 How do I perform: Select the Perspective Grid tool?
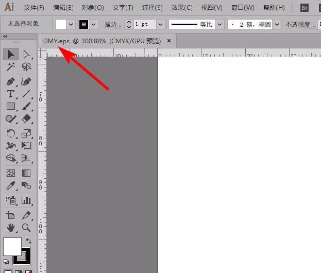tap(26, 158)
